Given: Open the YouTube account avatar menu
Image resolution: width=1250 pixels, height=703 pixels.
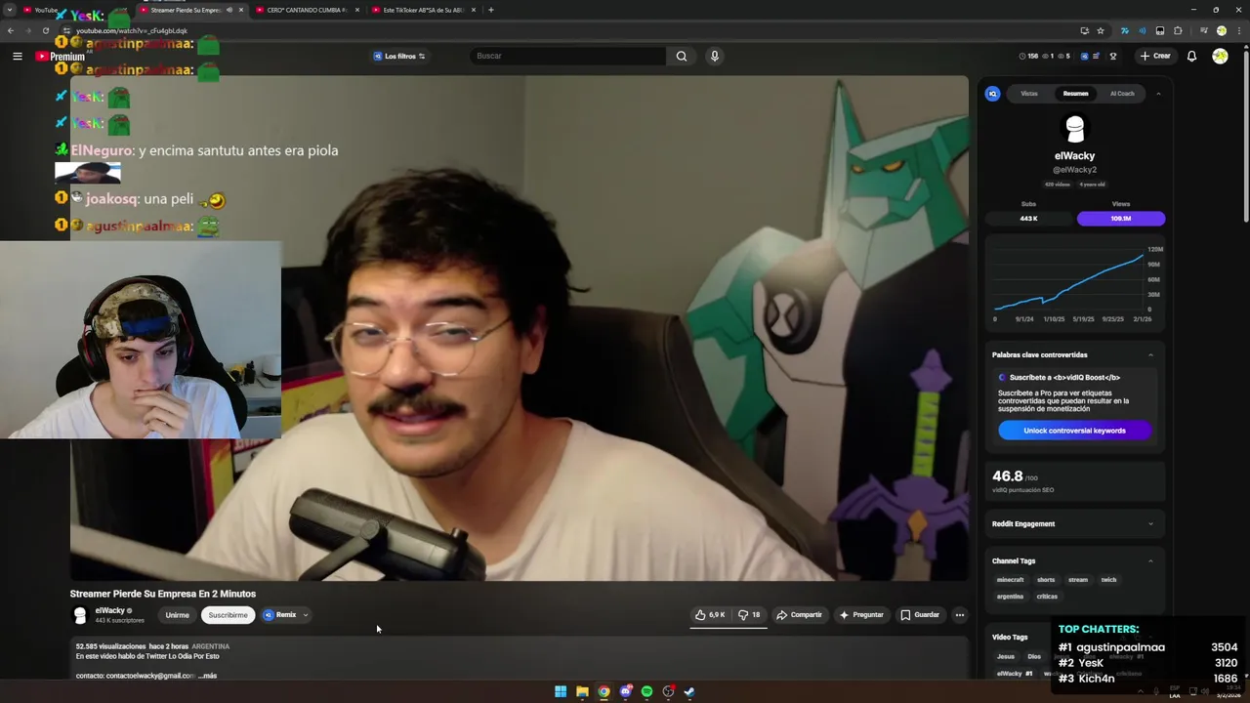Looking at the screenshot, I should click(1220, 56).
